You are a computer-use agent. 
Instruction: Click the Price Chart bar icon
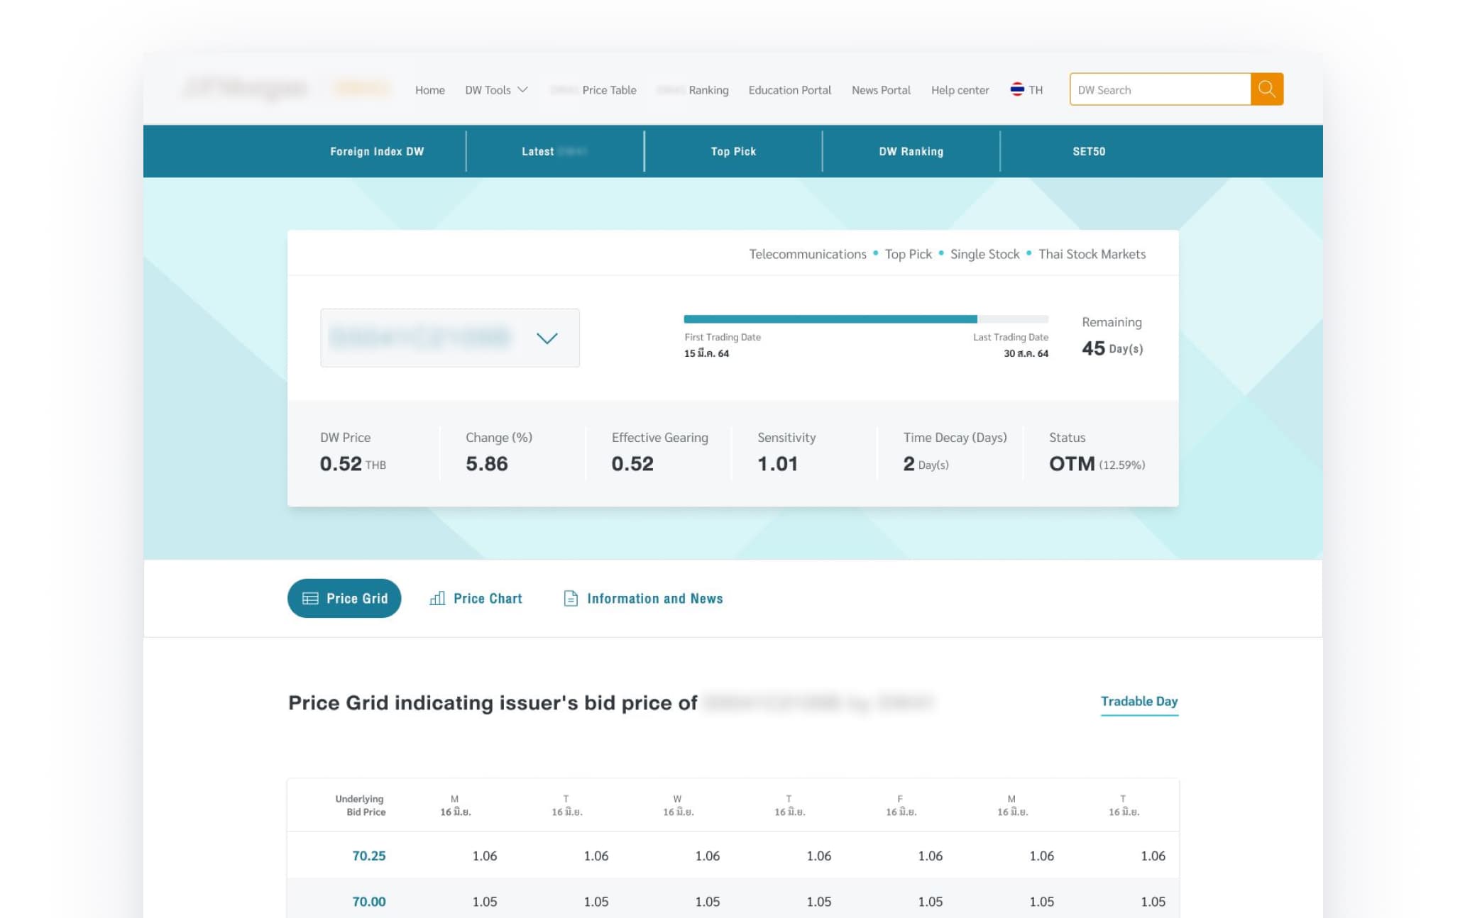coord(437,598)
